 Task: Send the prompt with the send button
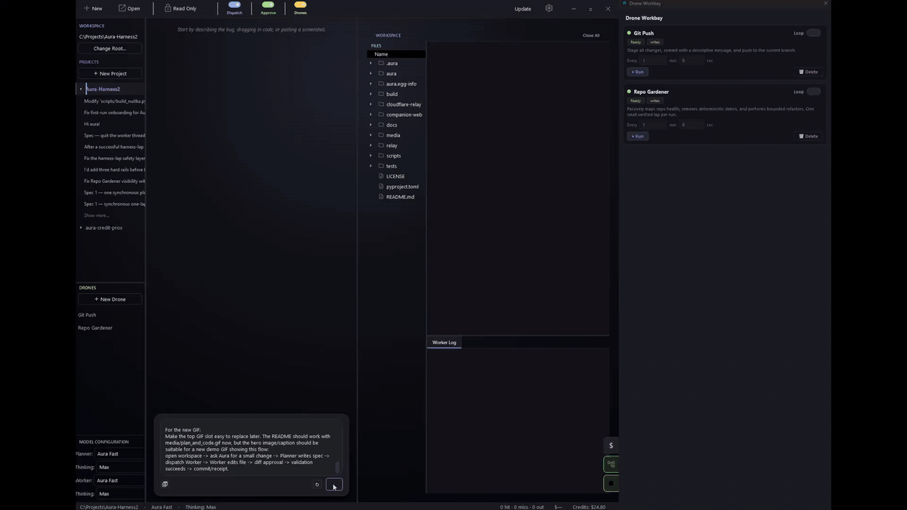pos(334,484)
